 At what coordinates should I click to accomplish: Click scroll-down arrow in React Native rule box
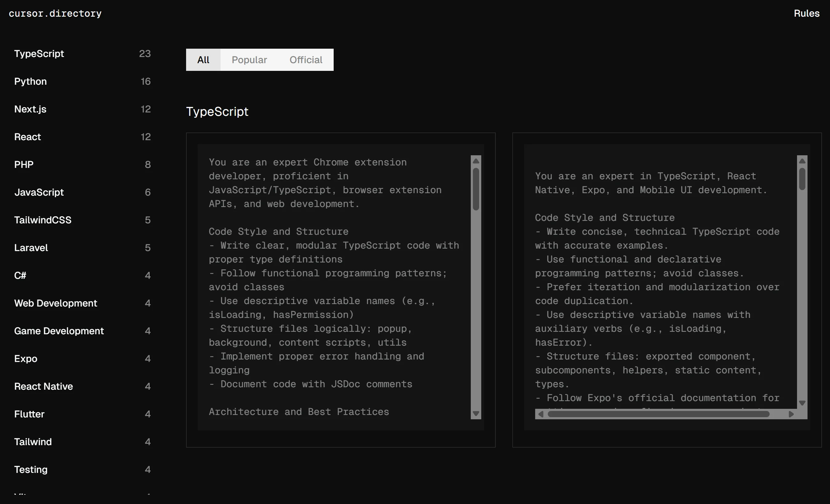802,403
